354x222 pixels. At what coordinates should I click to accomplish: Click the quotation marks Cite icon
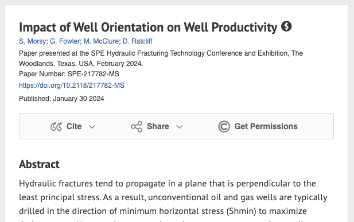(56, 127)
